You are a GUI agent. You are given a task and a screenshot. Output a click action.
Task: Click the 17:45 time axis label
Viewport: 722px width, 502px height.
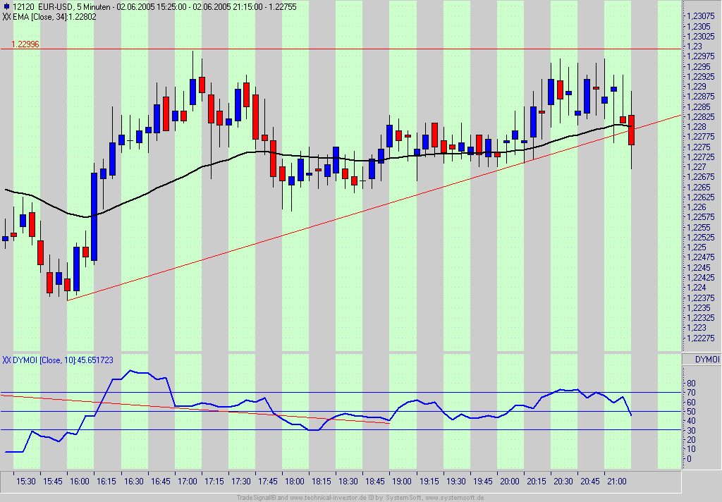click(x=267, y=482)
